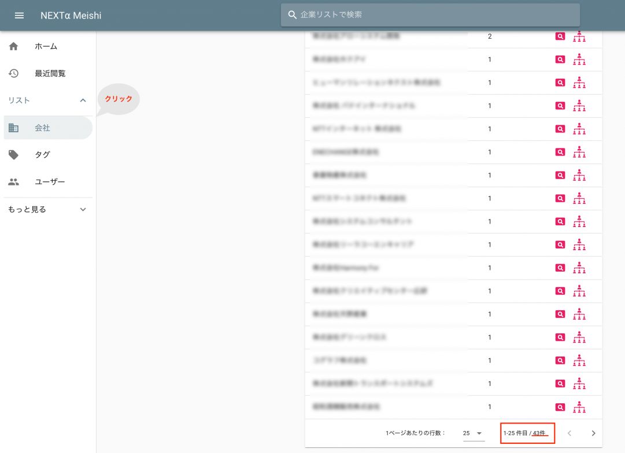Go to the next page of results
Viewport: 625px width, 453px height.
point(593,433)
